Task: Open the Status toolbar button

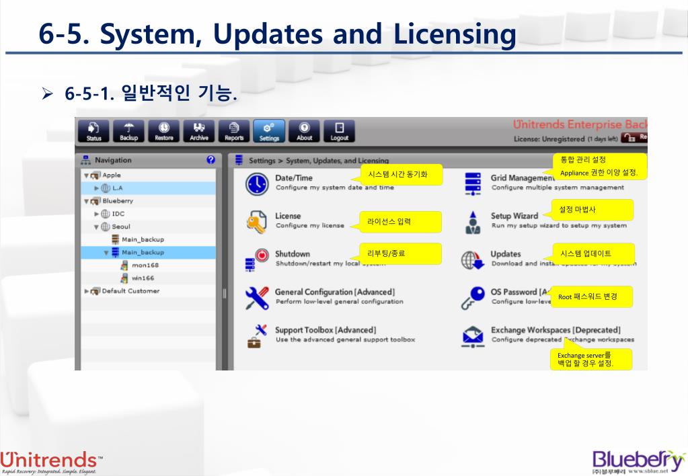Action: [93, 131]
